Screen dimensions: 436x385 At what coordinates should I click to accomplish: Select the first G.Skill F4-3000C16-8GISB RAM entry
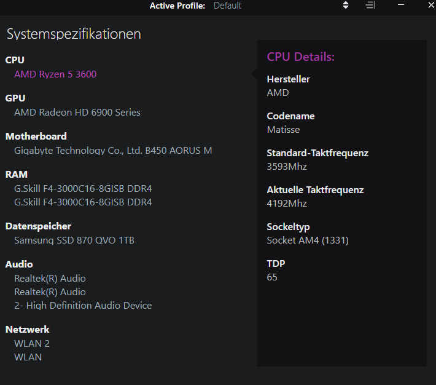pos(83,189)
